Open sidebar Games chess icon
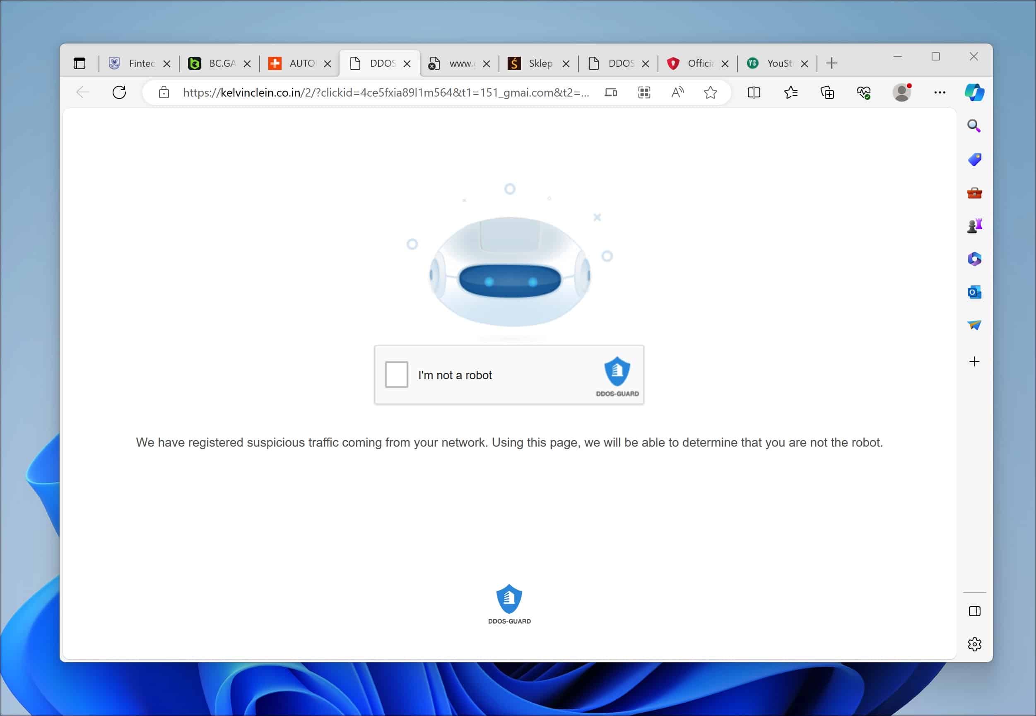This screenshot has height=716, width=1036. (974, 226)
